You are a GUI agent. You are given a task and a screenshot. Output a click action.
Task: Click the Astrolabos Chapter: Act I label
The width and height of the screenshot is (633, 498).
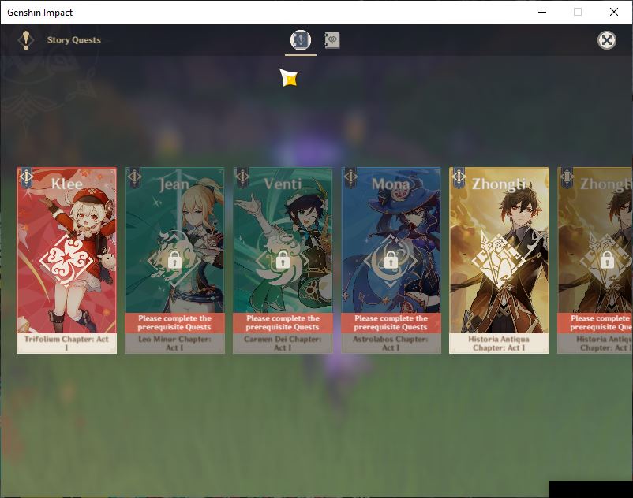click(391, 344)
